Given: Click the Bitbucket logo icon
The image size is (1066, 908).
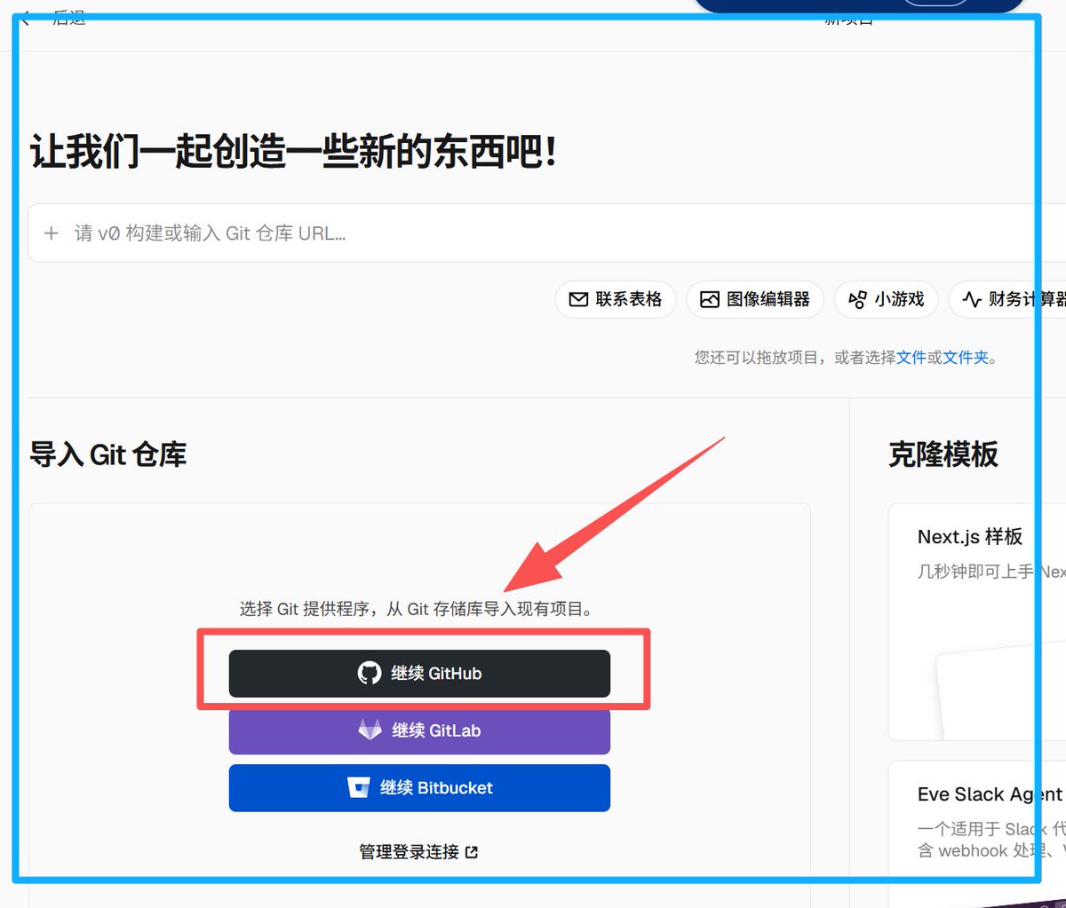Looking at the screenshot, I should (359, 787).
